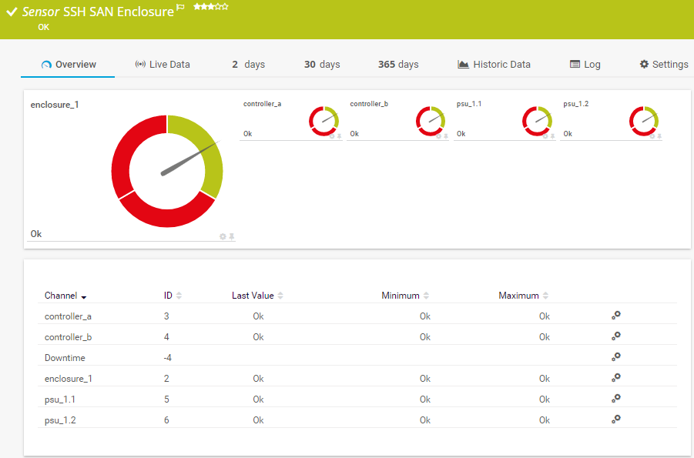Open settings gear for controller_b channel row
The height and width of the screenshot is (458, 694).
615,336
